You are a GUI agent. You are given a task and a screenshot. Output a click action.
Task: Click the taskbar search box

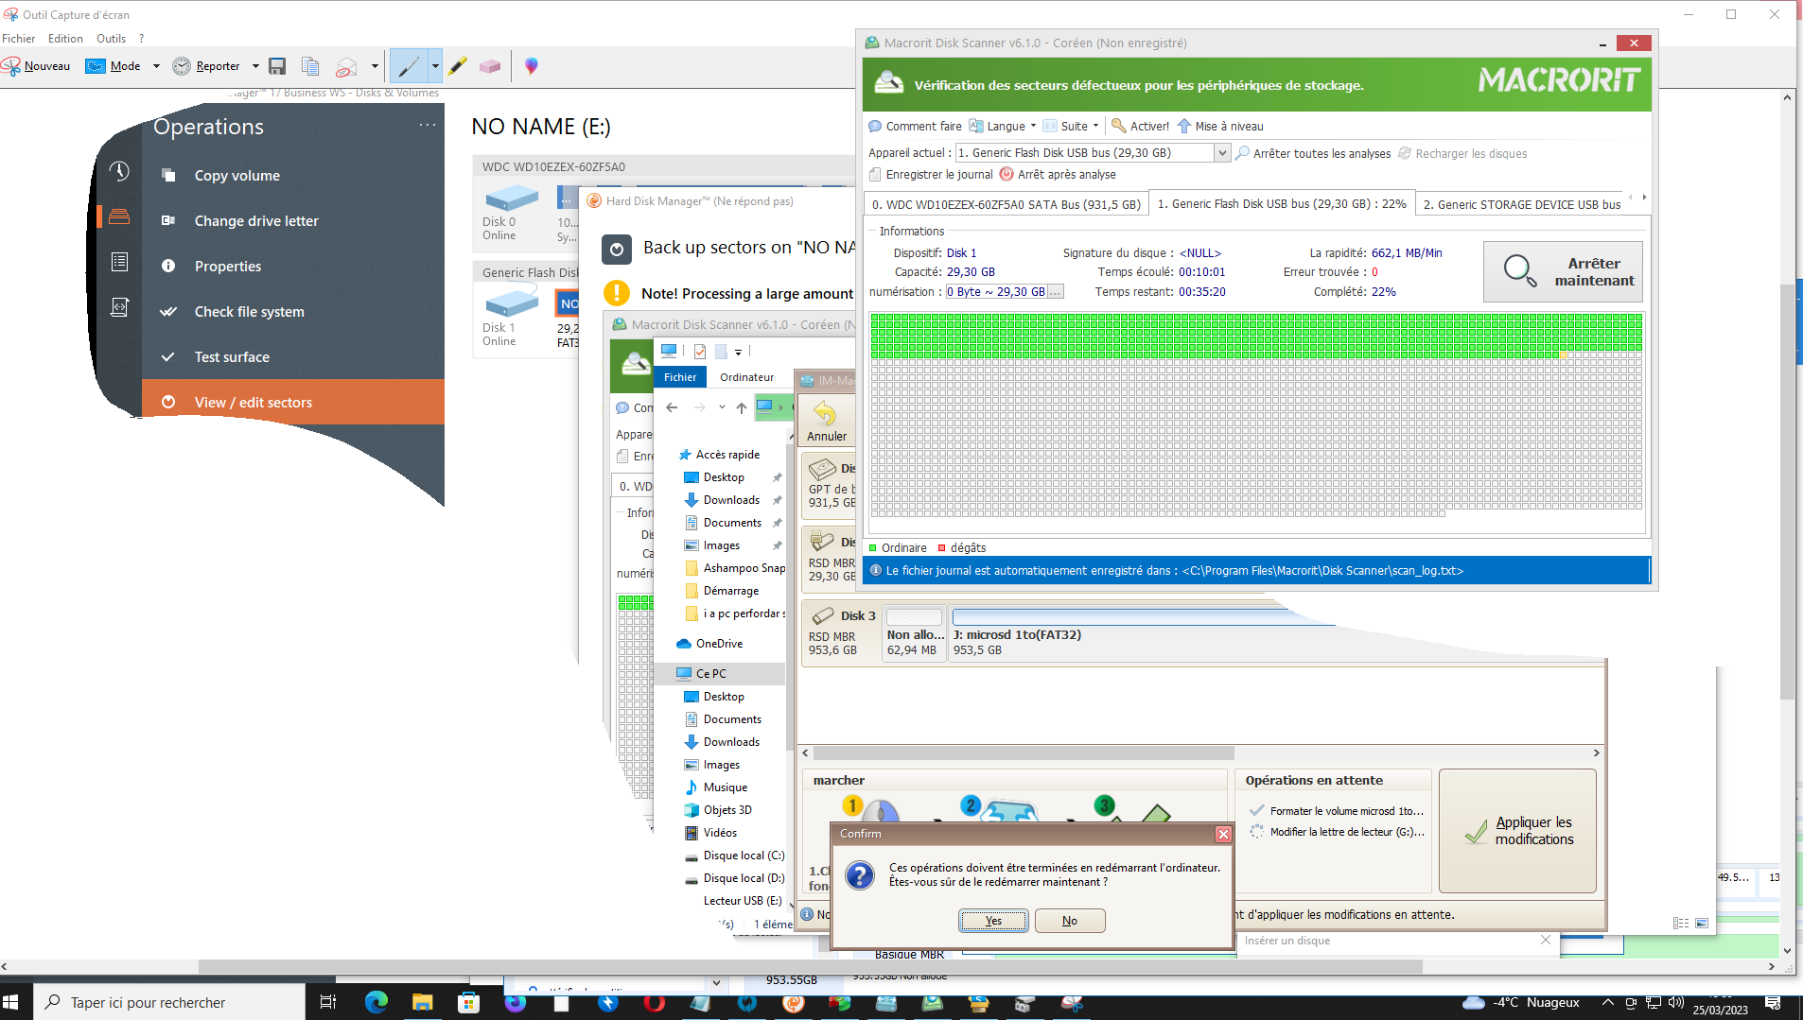click(170, 1002)
